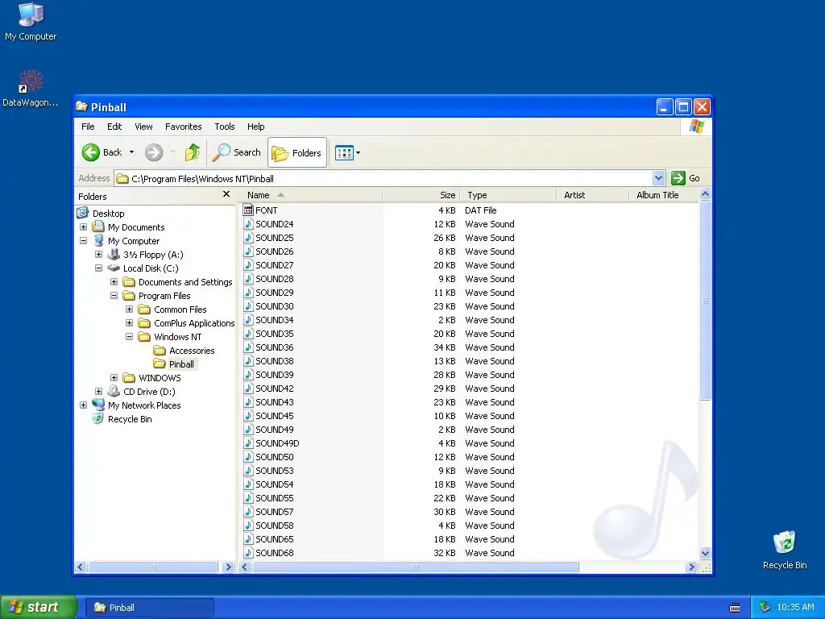Image resolution: width=825 pixels, height=619 pixels.
Task: Select SOUND68 wave file icon
Action: tap(248, 553)
